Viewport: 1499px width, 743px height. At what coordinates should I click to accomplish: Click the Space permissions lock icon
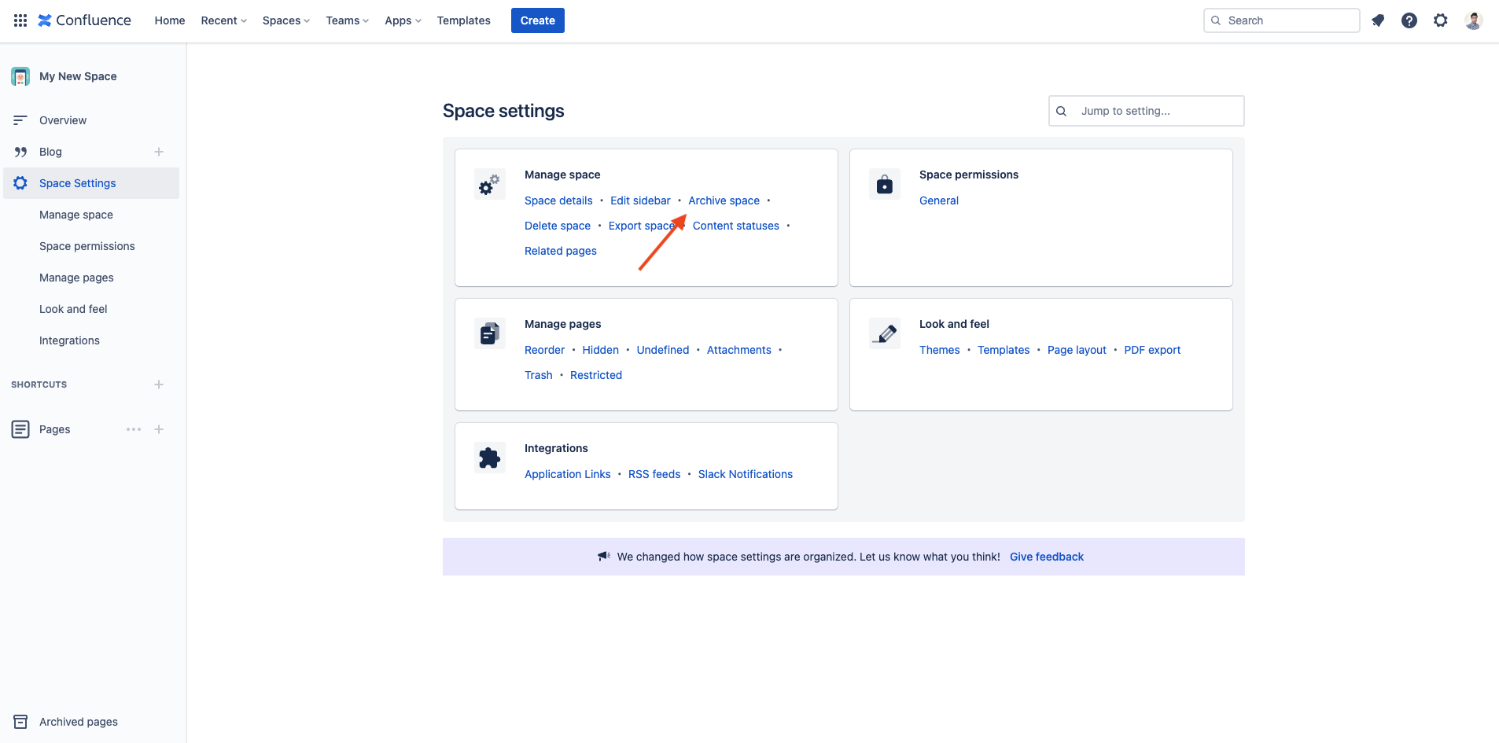pyautogui.click(x=884, y=183)
